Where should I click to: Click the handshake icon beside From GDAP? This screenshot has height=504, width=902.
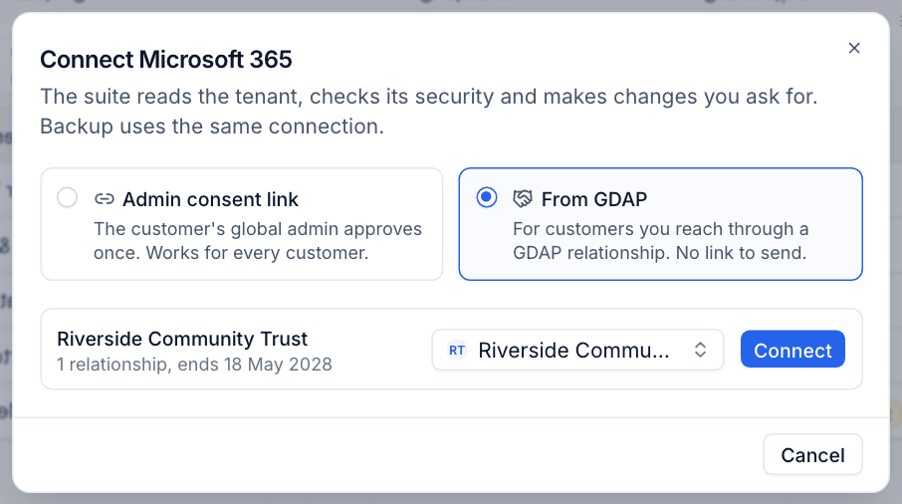point(523,199)
